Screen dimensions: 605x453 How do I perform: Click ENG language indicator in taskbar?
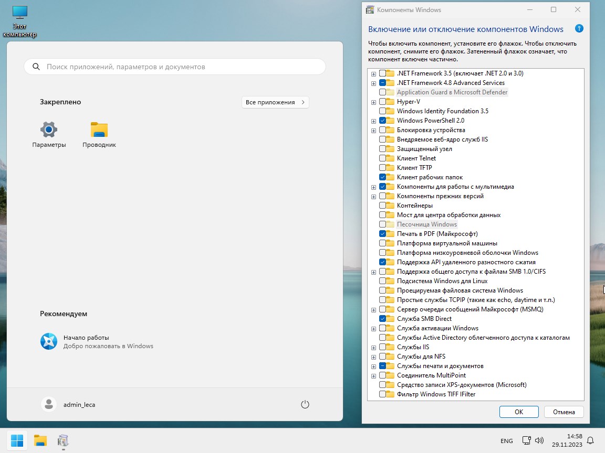507,440
